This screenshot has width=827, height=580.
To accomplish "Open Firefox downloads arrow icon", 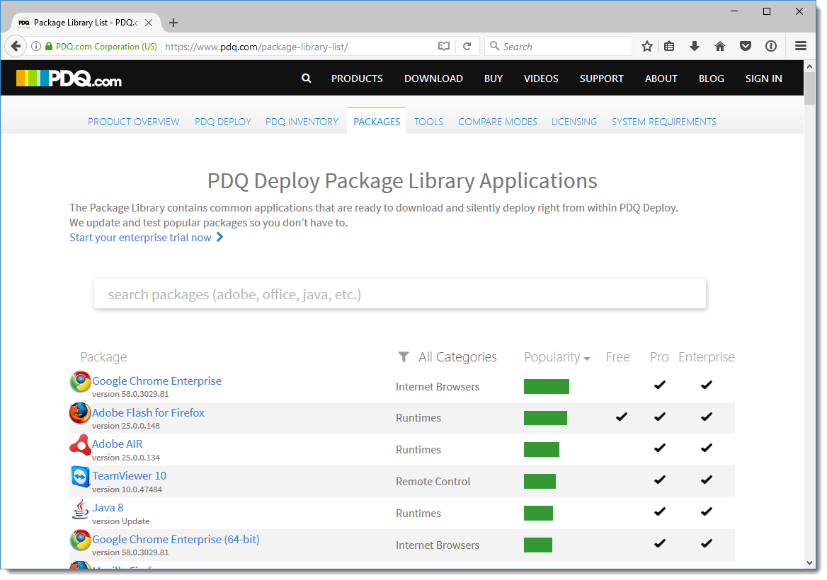I will (x=695, y=47).
